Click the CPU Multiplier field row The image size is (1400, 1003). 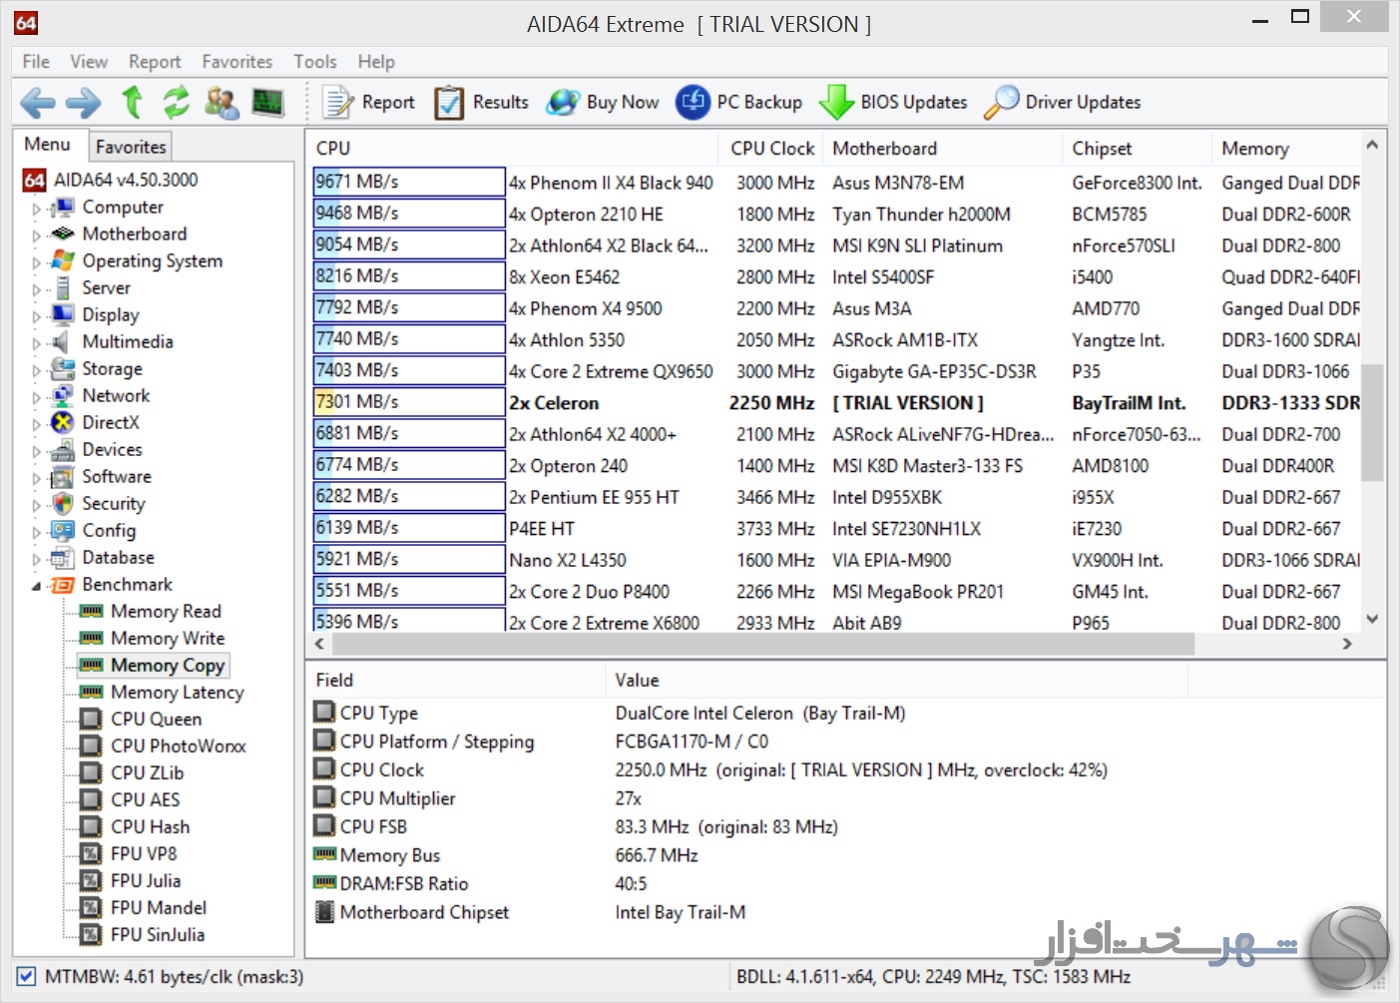click(x=845, y=798)
